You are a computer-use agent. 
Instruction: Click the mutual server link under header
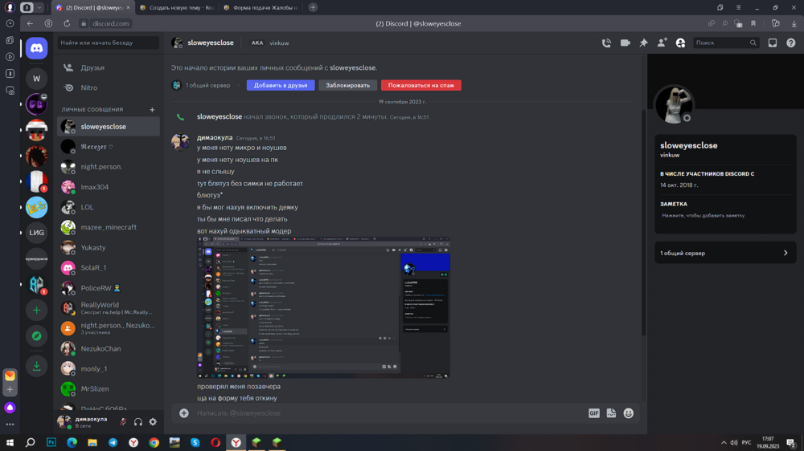(207, 86)
